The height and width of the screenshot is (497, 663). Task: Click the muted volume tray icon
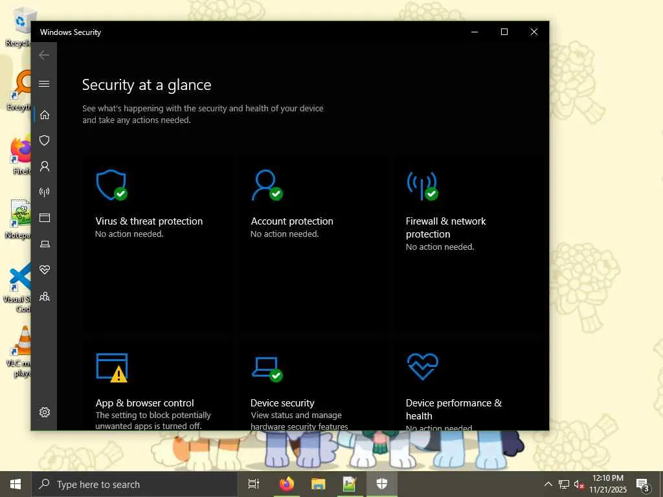tap(579, 484)
